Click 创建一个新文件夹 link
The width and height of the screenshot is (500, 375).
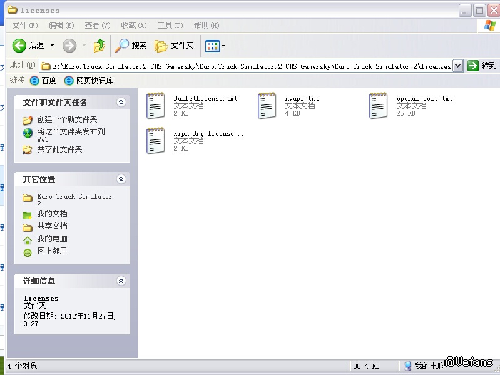click(67, 119)
